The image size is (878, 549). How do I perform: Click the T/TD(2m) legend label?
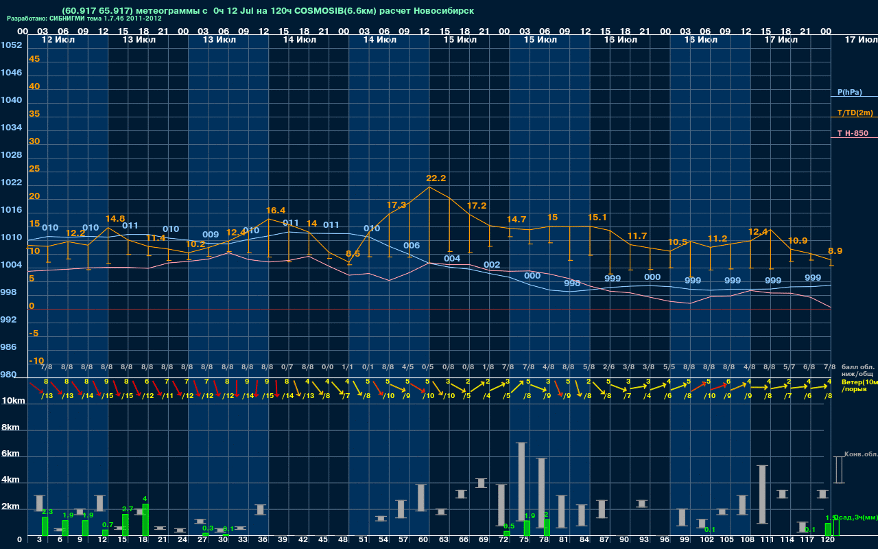coord(855,113)
